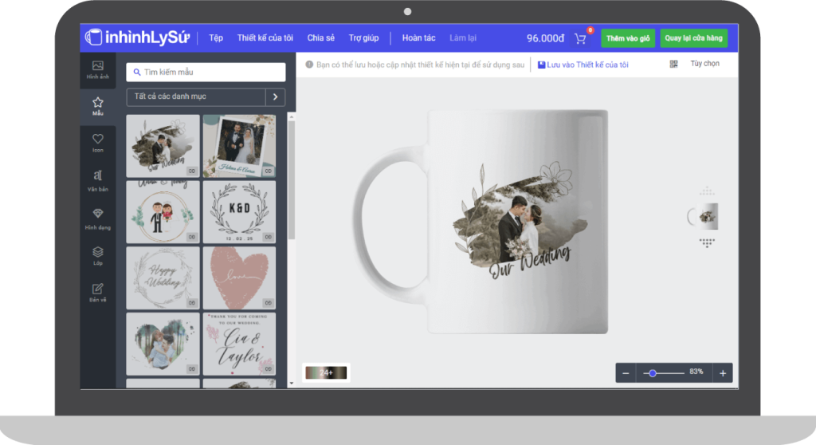816x445 pixels.
Task: Open the Tùy chọn options menu
Action: [x=704, y=64]
